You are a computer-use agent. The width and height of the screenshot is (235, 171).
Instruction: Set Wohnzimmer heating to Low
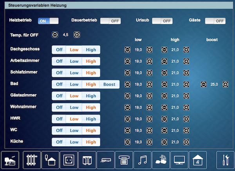(x=74, y=107)
